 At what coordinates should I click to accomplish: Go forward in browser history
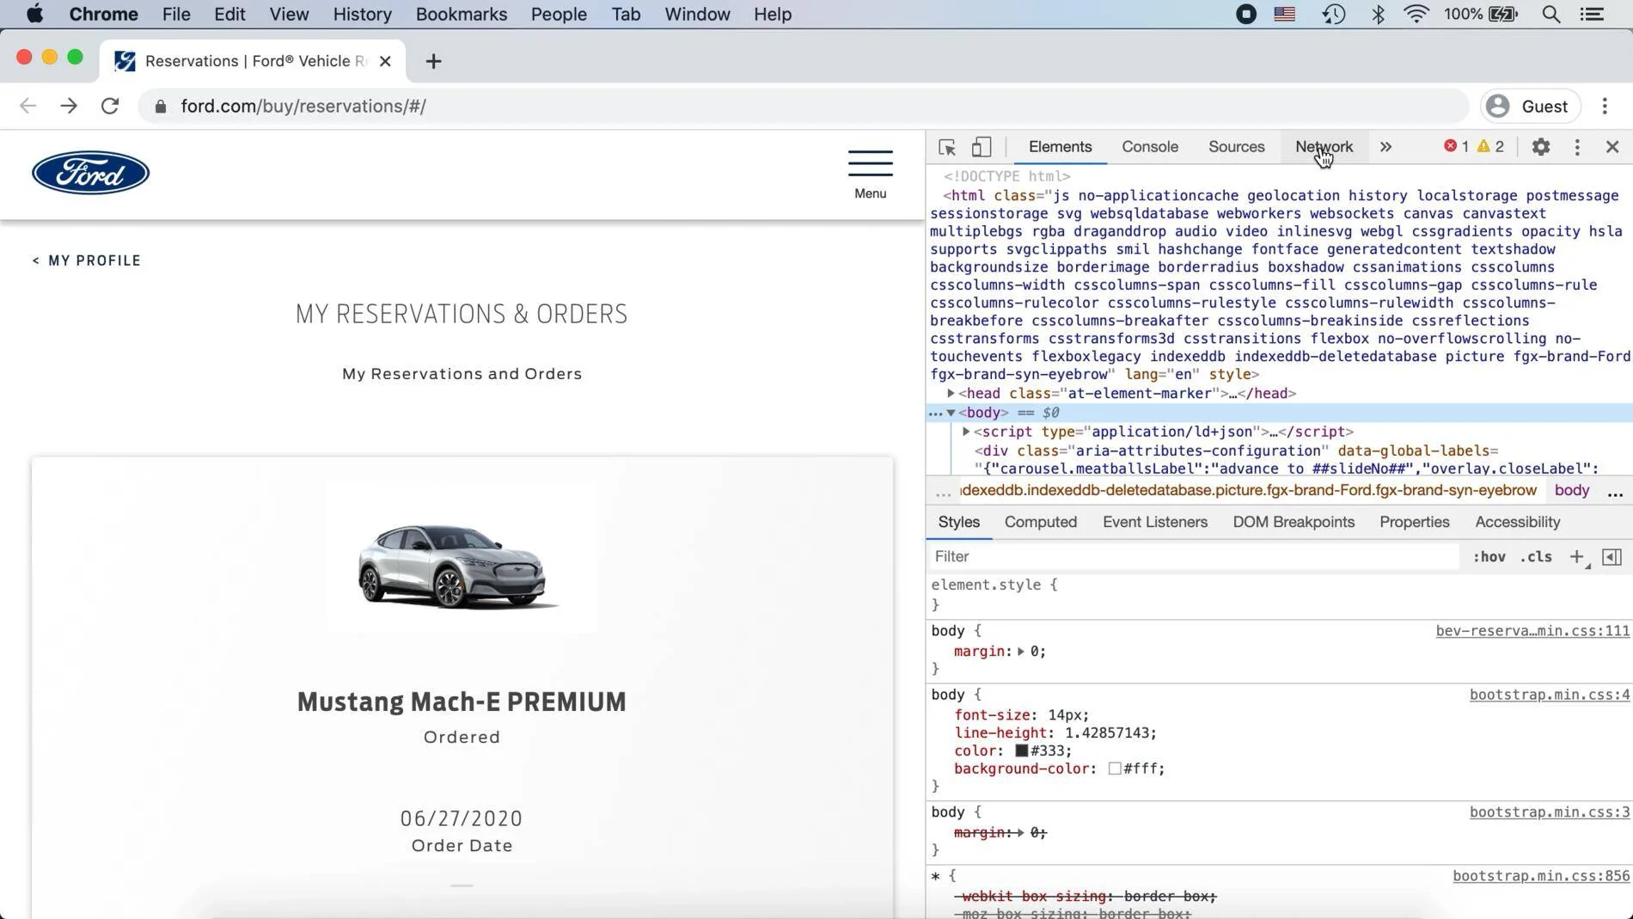(x=69, y=106)
